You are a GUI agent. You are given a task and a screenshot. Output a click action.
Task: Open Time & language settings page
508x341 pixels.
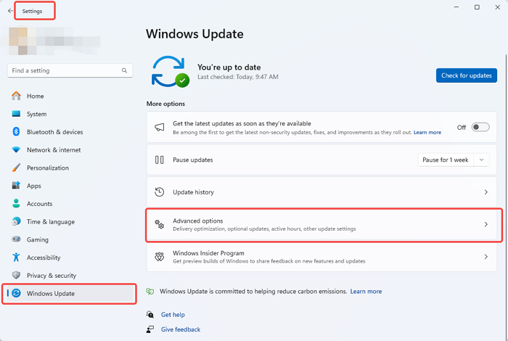coord(51,222)
